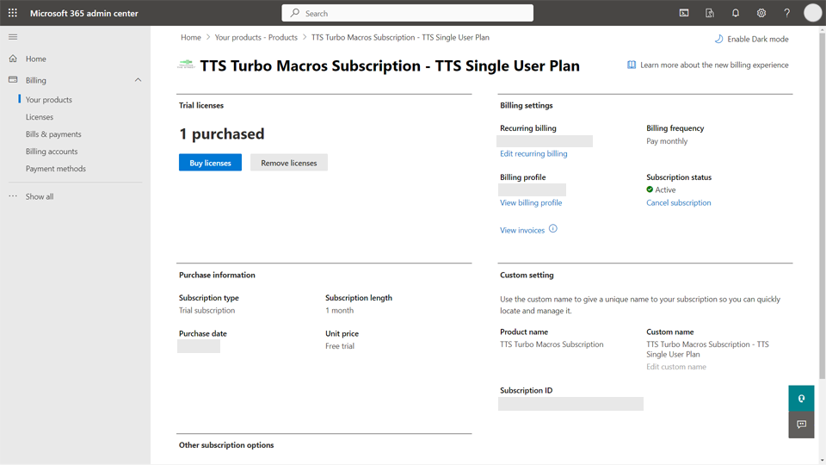Open the Help question mark icon
The image size is (826, 465).
[x=787, y=13]
